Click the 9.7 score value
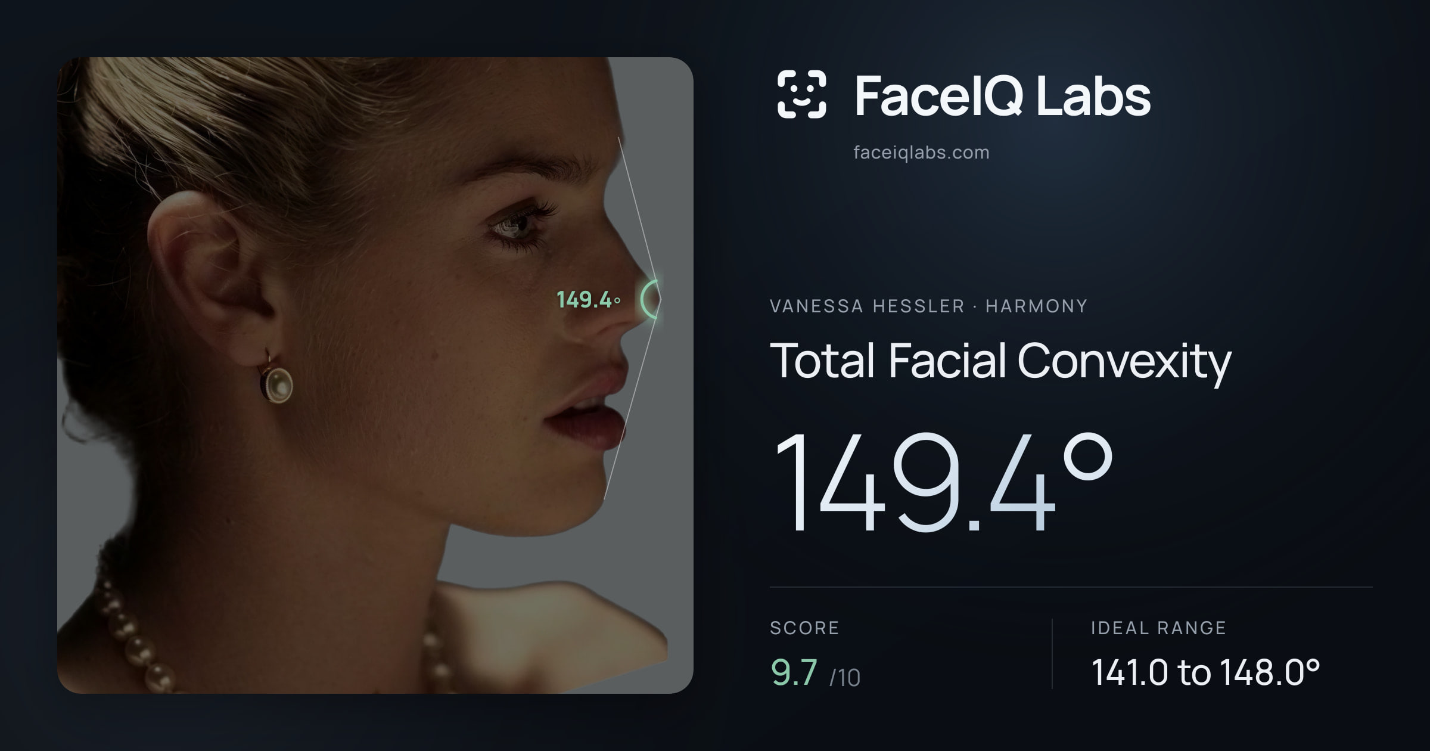Image resolution: width=1430 pixels, height=751 pixels. [794, 673]
